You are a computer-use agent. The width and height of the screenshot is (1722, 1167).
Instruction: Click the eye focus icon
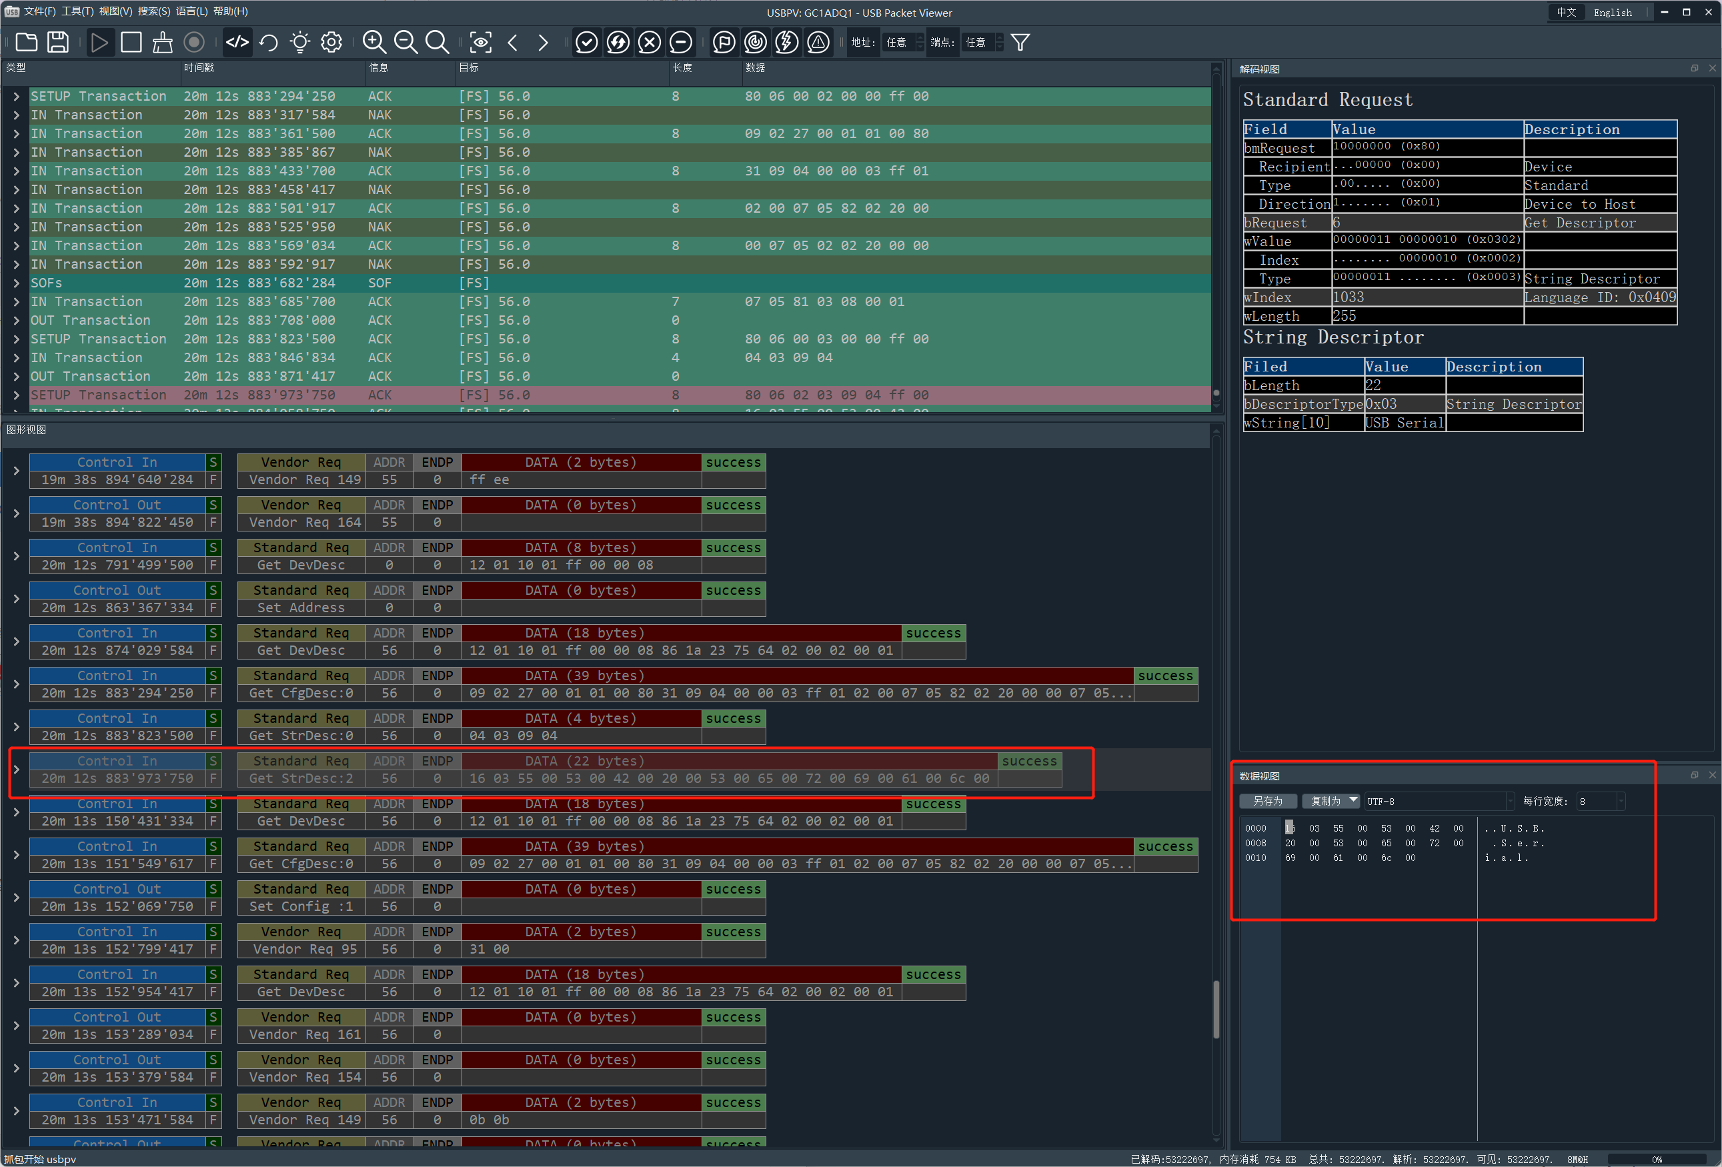(x=480, y=42)
